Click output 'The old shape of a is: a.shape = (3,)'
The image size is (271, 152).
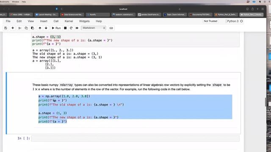click(x=65, y=54)
